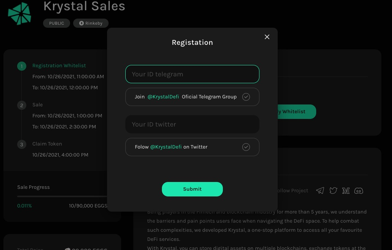Screen dimensions: 392x250
Task: Close the Registration dialog with the X
Action: 267,37
